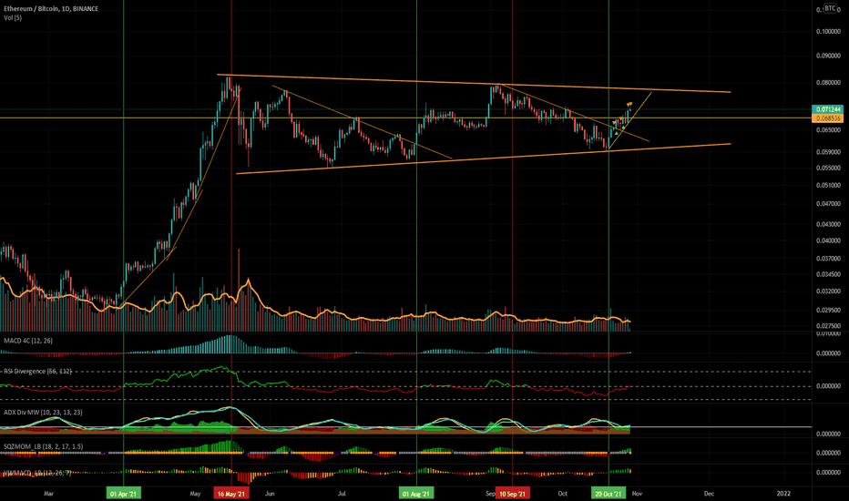The image size is (849, 501).
Task: Click the 0.100000 price axis value
Action: tap(828, 31)
